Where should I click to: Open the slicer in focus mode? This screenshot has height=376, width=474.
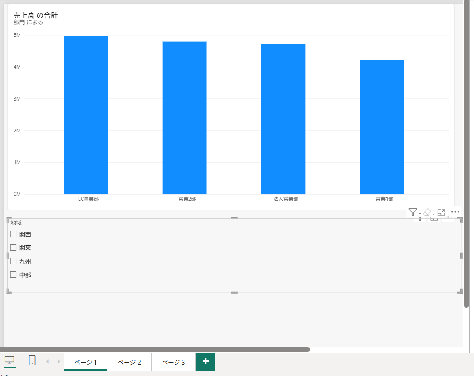pos(441,212)
